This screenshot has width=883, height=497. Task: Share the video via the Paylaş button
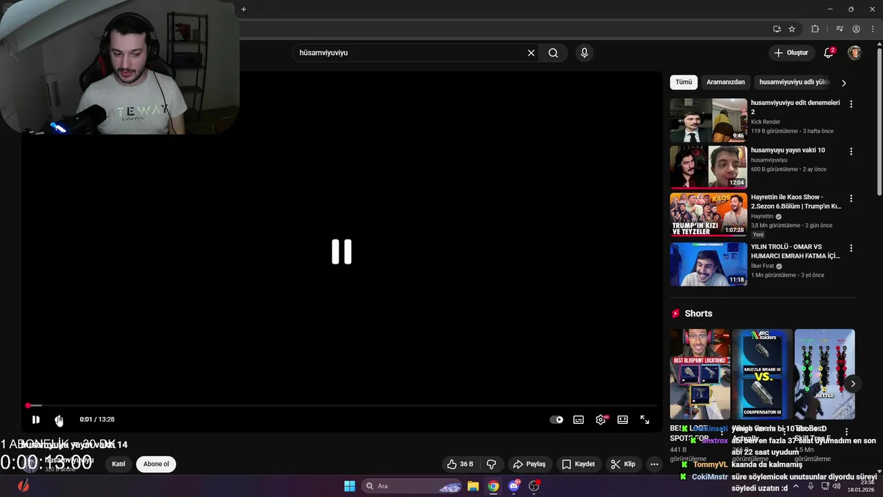point(529,464)
